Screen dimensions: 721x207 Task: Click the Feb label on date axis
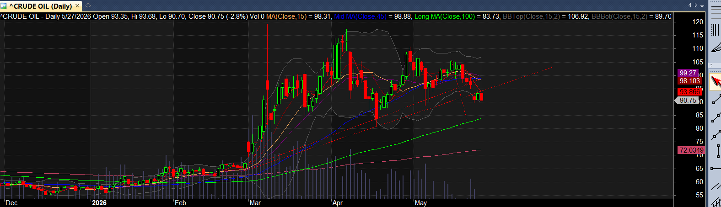181,203
